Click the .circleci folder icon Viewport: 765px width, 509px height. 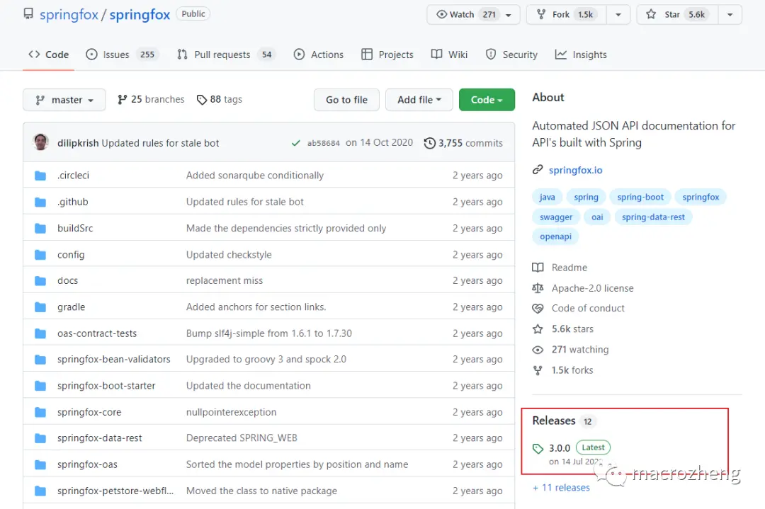pos(40,176)
